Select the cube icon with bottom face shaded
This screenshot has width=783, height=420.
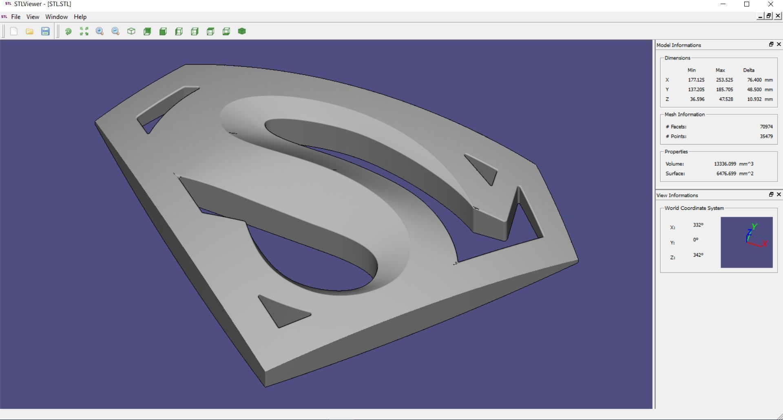(x=226, y=31)
